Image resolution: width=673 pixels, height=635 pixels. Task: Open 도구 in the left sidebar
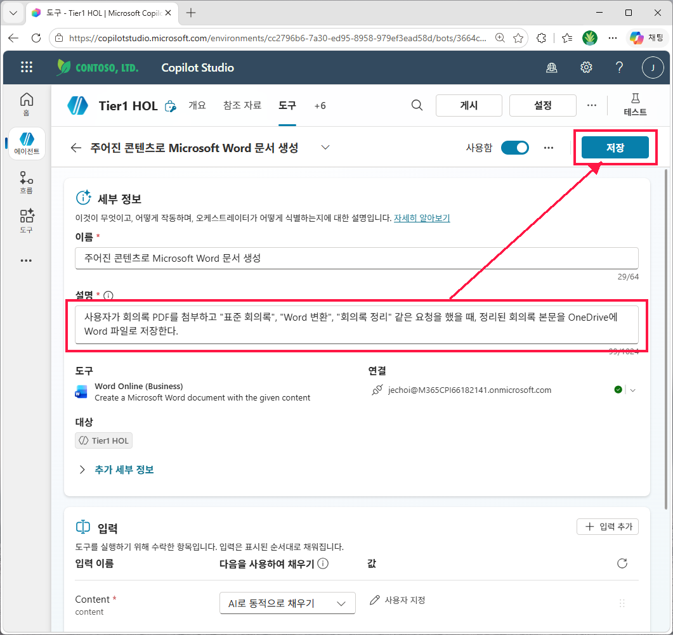[x=27, y=221]
